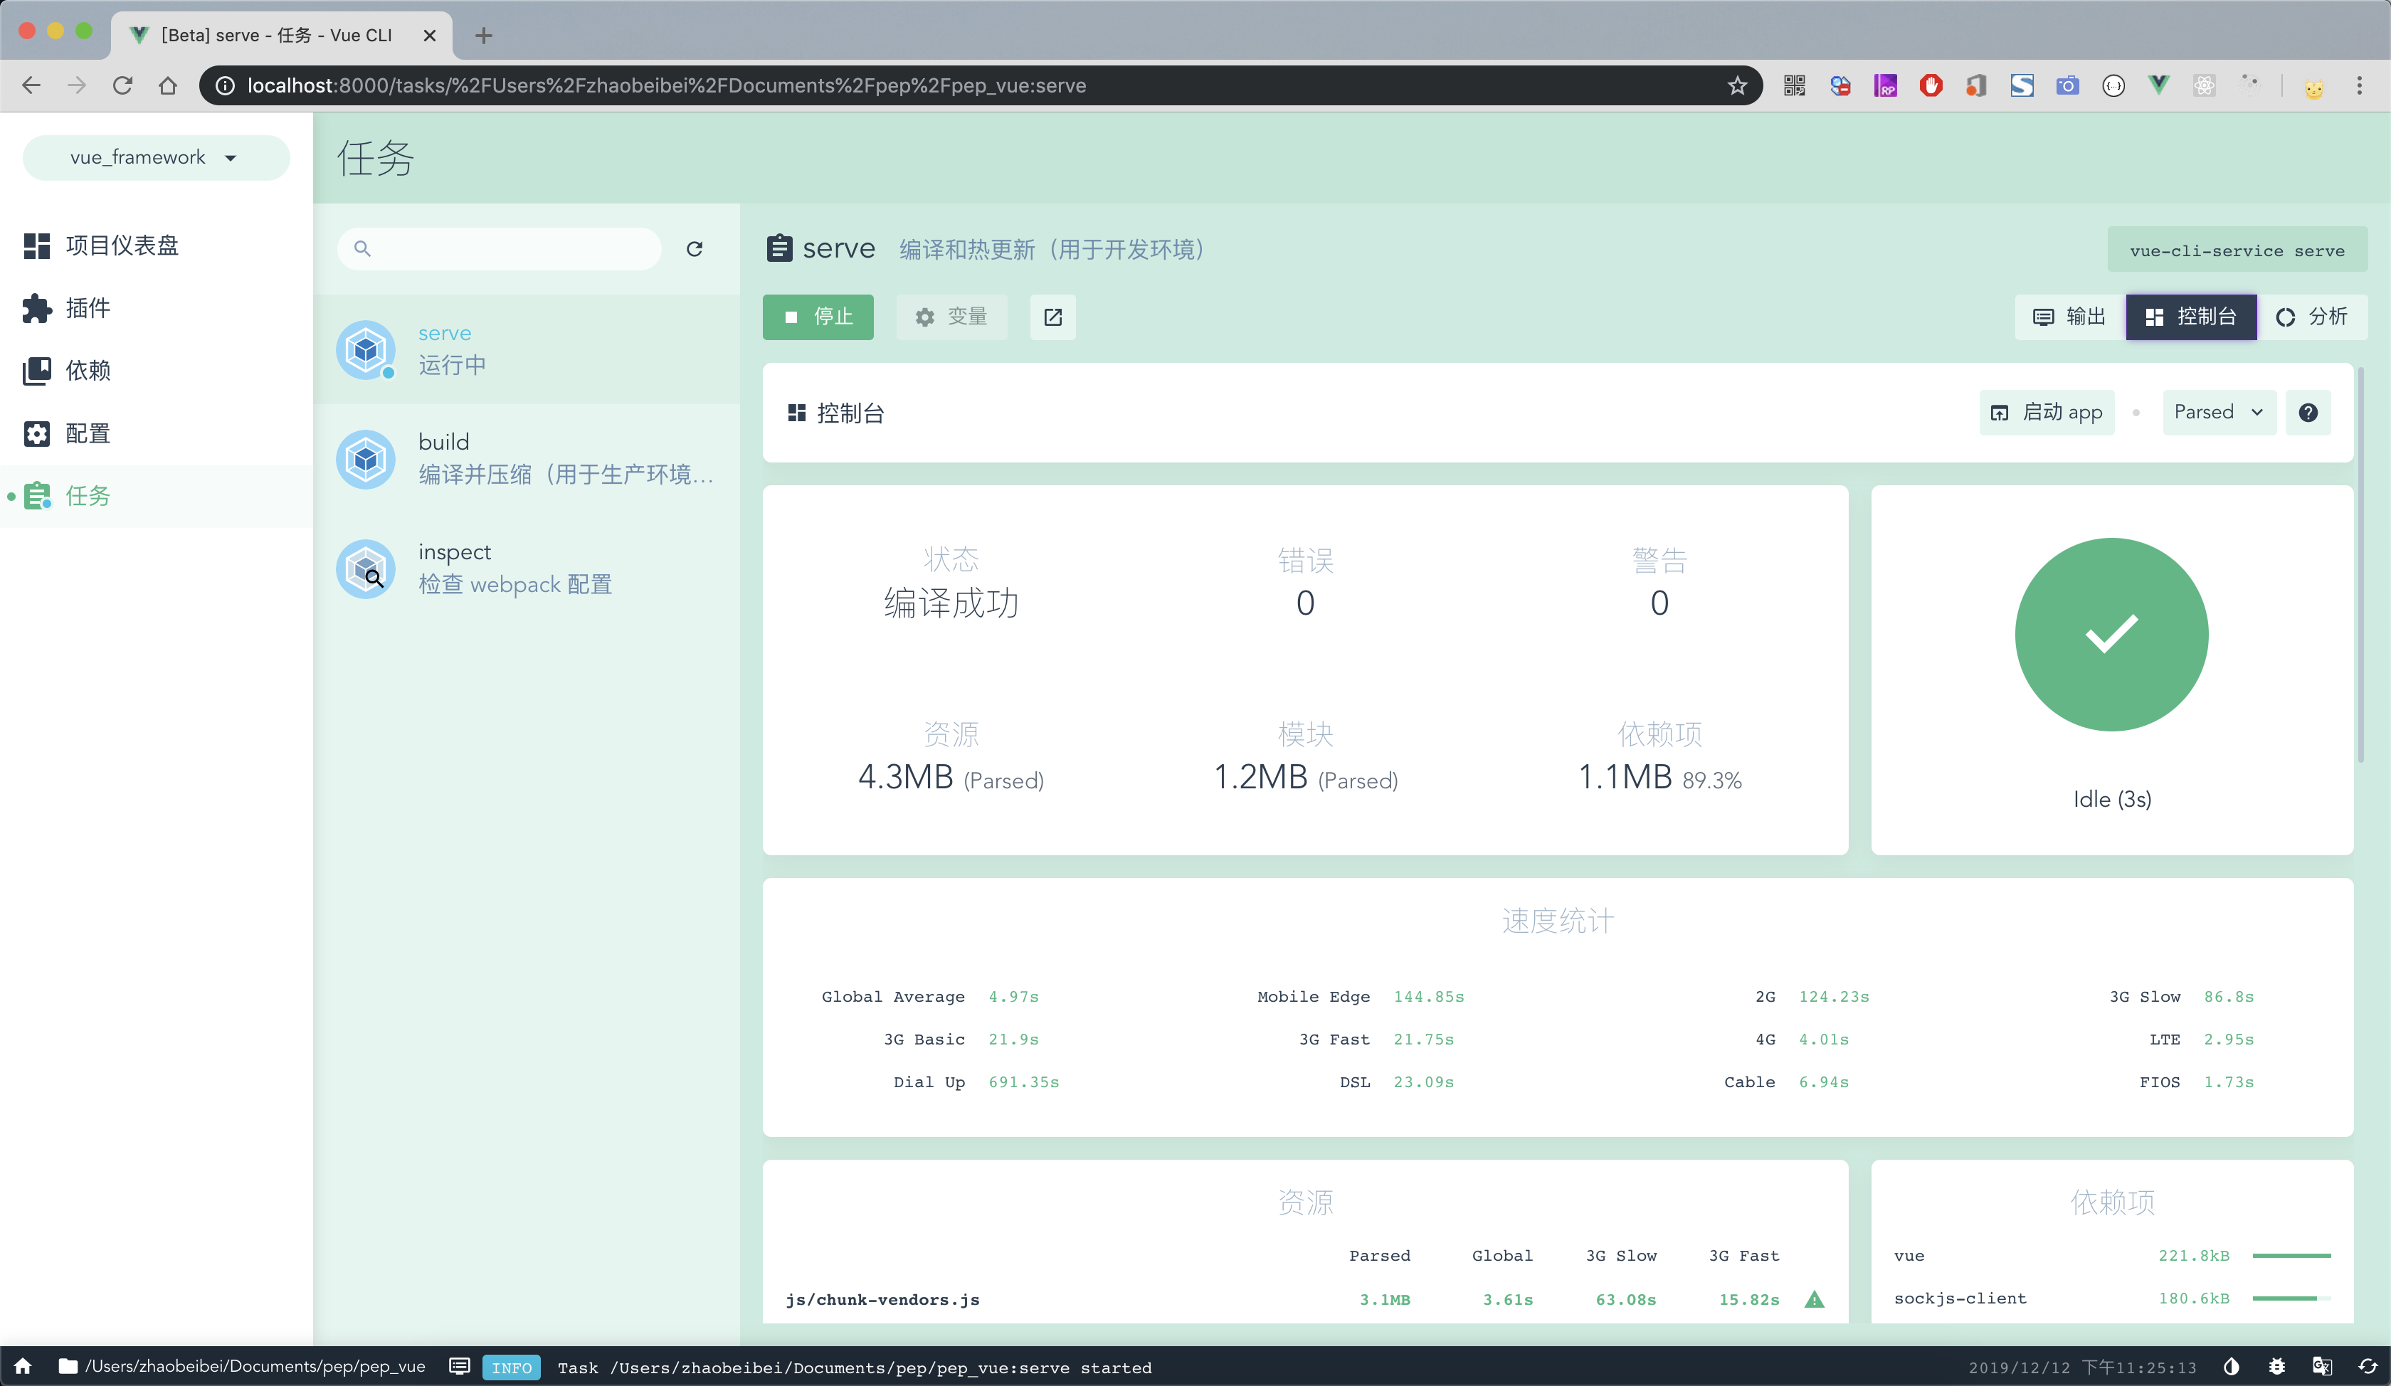Toggle dark mode icon in status bar
Screen dimensions: 2391x1386
(x=2232, y=1366)
